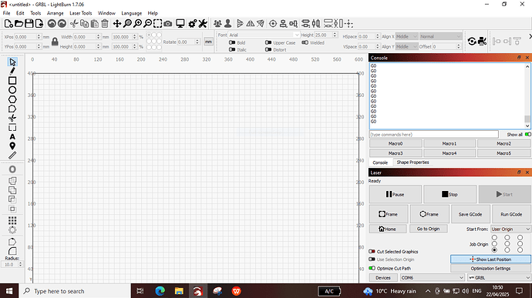Expand the Start From dropdown
This screenshot has height=298, width=532.
coord(510,229)
